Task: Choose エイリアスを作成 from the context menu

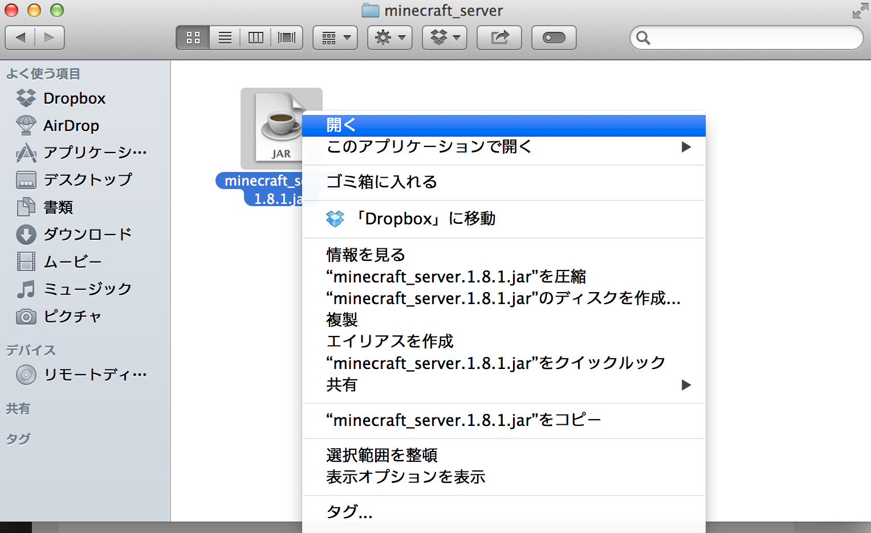Action: click(x=504, y=341)
